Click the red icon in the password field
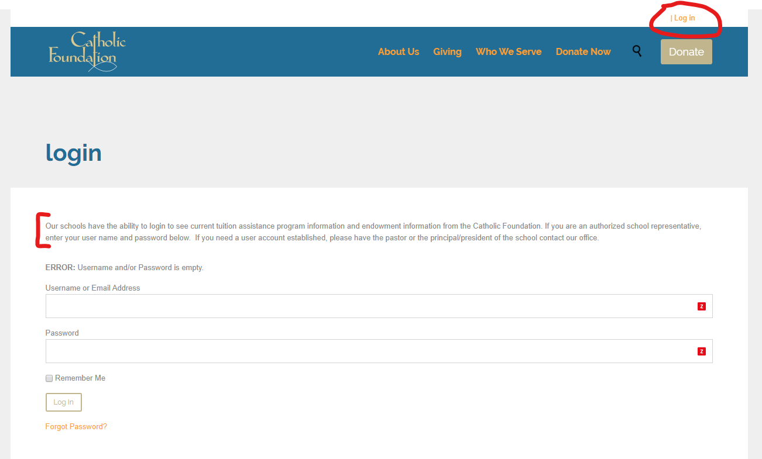This screenshot has width=762, height=459. point(701,351)
